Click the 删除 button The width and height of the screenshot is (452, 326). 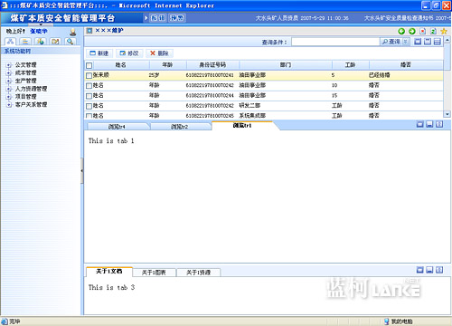click(x=159, y=53)
